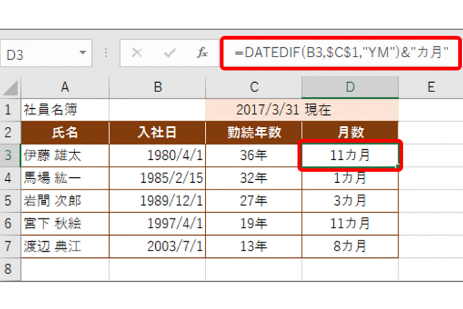Select row 1 header
This screenshot has width=463, height=309.
coord(11,109)
